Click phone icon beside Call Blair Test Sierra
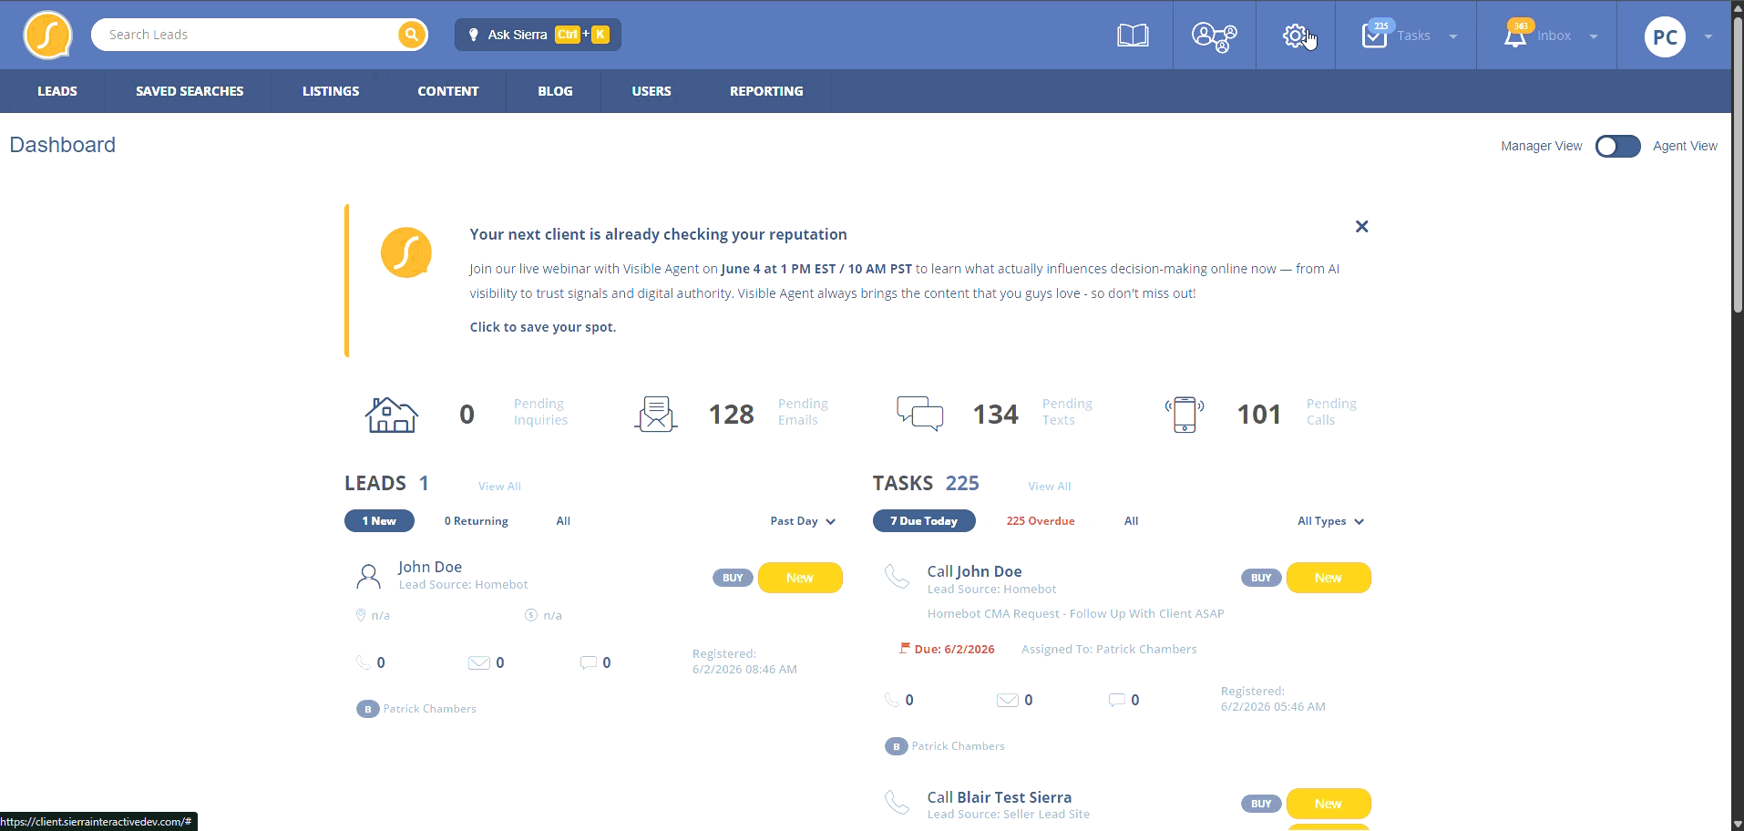1744x831 pixels. (x=898, y=802)
